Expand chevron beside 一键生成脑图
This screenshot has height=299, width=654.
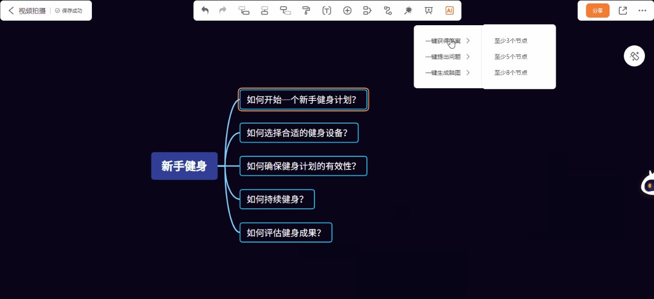[468, 73]
